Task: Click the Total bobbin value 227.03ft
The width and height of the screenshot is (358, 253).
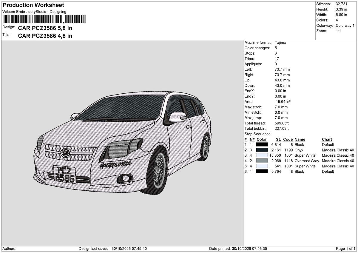Action: 283,128
